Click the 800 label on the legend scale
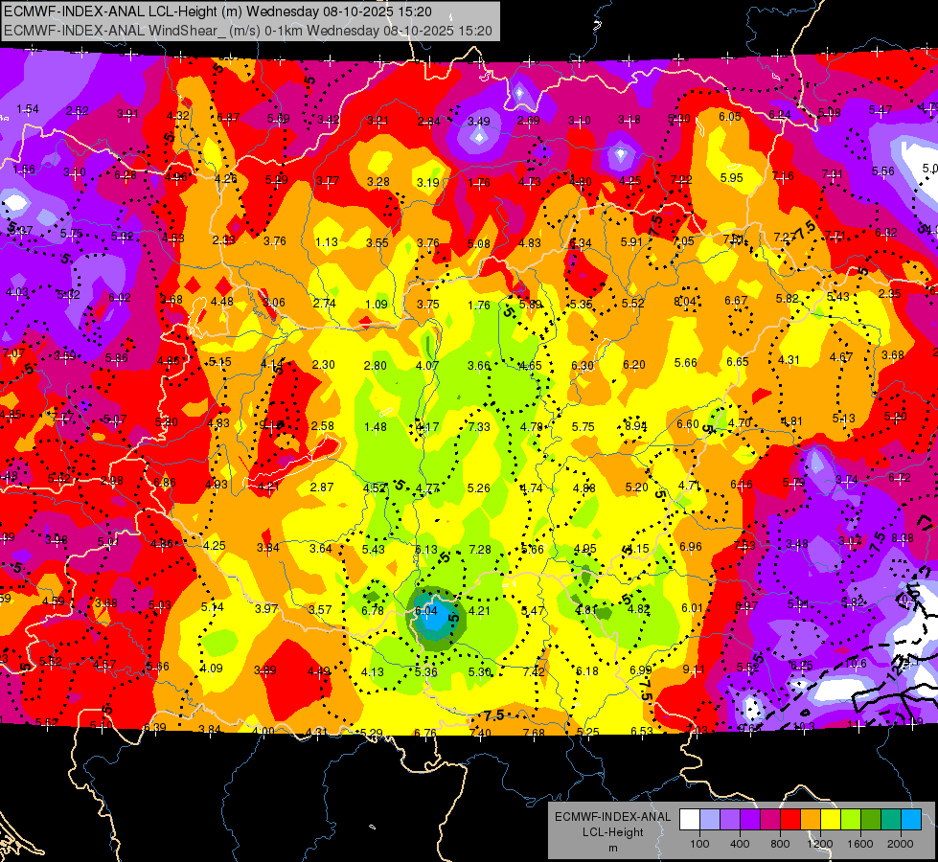This screenshot has width=938, height=862. [x=780, y=844]
